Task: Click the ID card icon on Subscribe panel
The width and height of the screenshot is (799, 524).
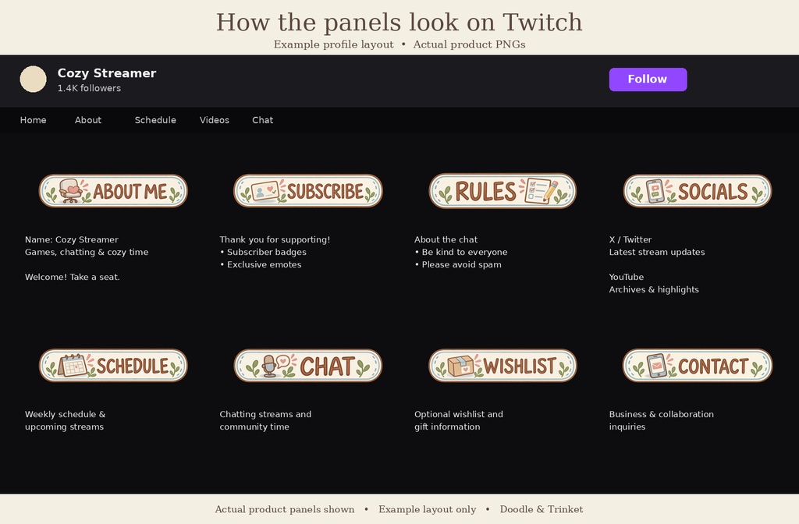Action: [x=265, y=192]
